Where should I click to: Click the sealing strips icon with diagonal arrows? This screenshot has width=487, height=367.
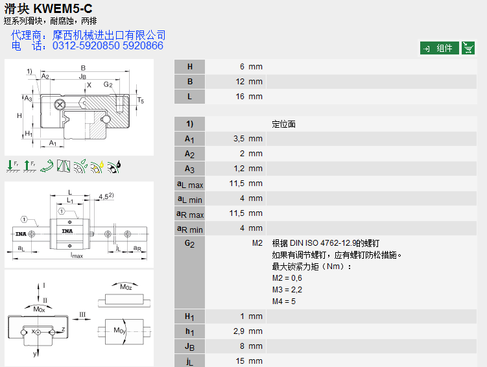click(63, 166)
